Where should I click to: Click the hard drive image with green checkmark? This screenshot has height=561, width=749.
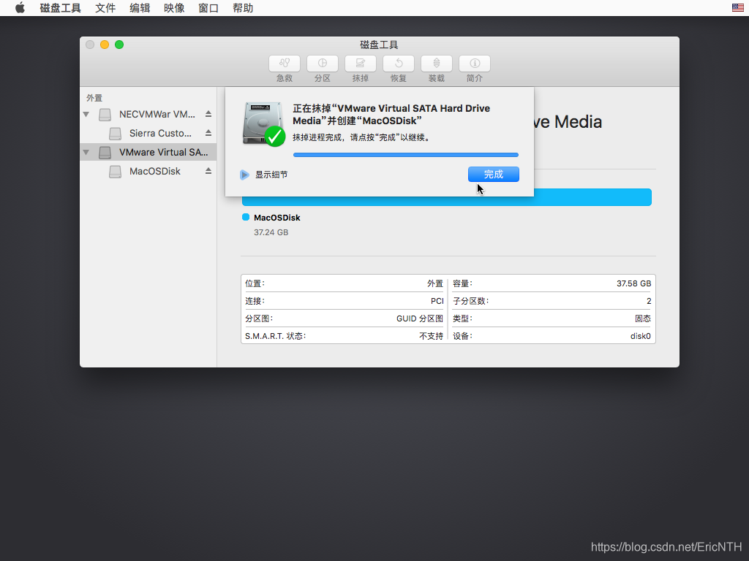point(263,124)
